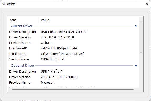The height and width of the screenshot is (101, 151).
Task: Collapse the Optional Driver group chevron
Action: (x=136, y=66)
